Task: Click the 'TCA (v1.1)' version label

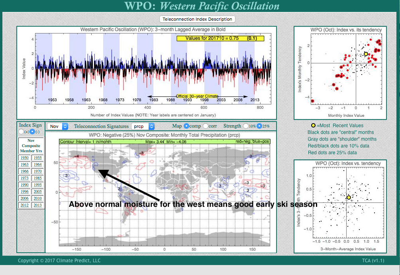Action: coord(373,261)
